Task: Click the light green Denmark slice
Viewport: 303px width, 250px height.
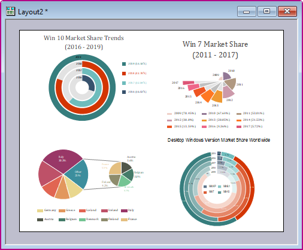Action: tap(124, 181)
